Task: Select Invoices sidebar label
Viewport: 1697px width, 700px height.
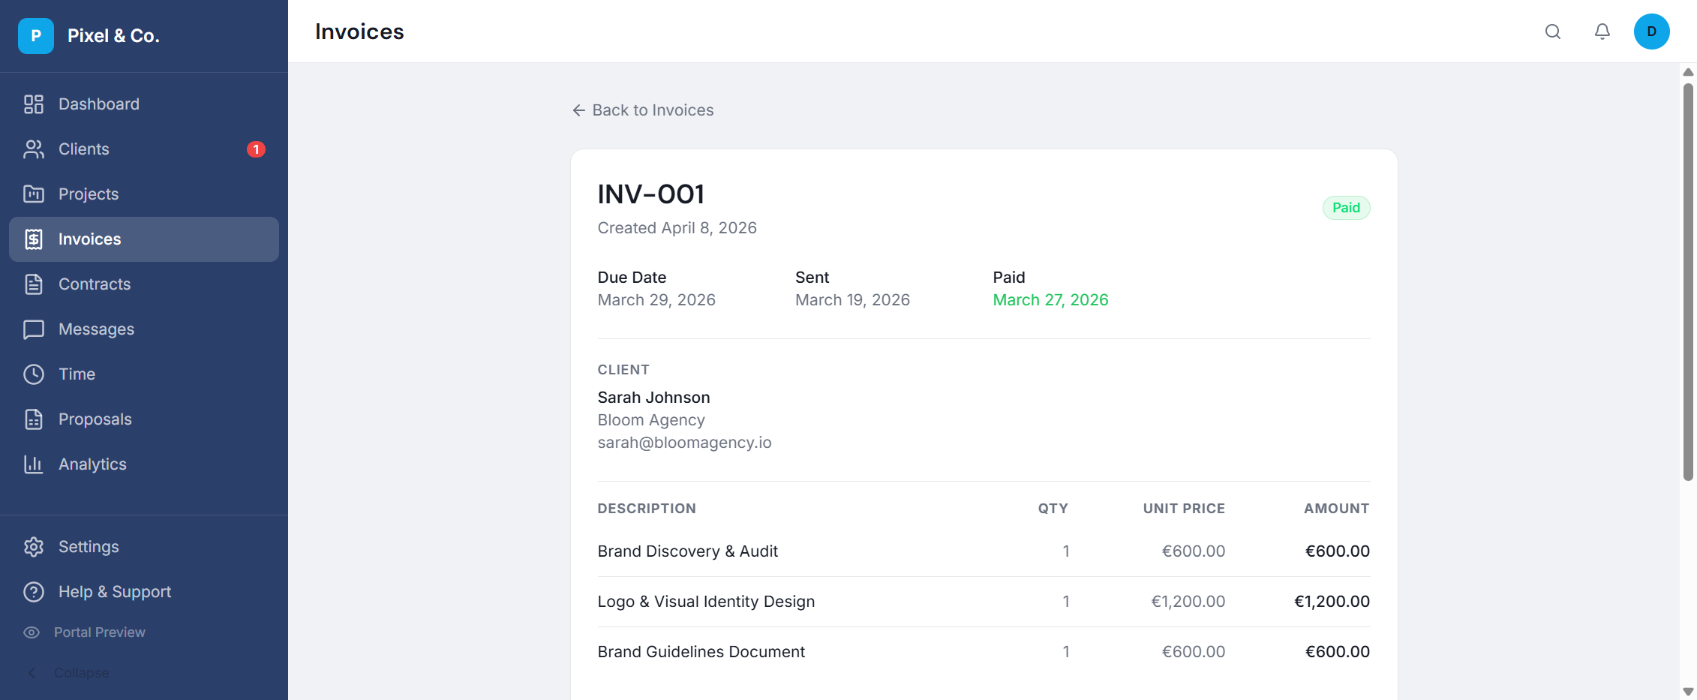Action: click(x=90, y=239)
